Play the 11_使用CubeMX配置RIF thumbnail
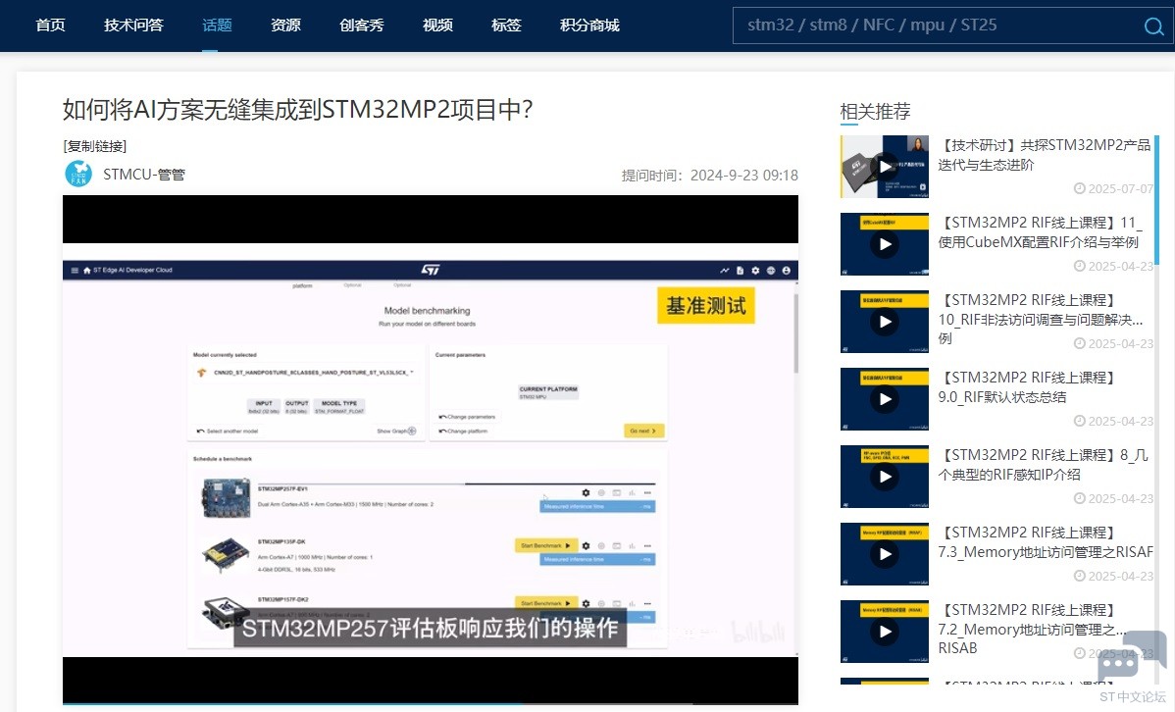Viewport: 1175px width, 712px height. (x=885, y=244)
